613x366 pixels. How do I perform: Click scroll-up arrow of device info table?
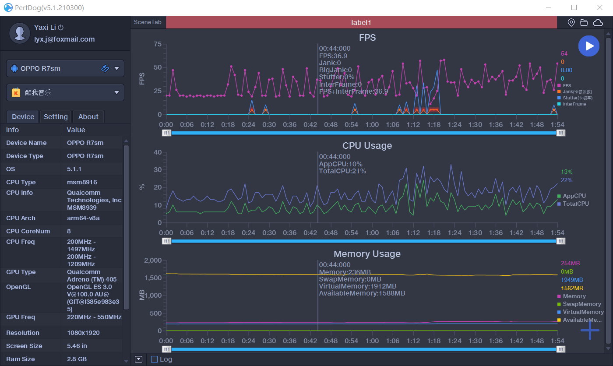pyautogui.click(x=126, y=141)
